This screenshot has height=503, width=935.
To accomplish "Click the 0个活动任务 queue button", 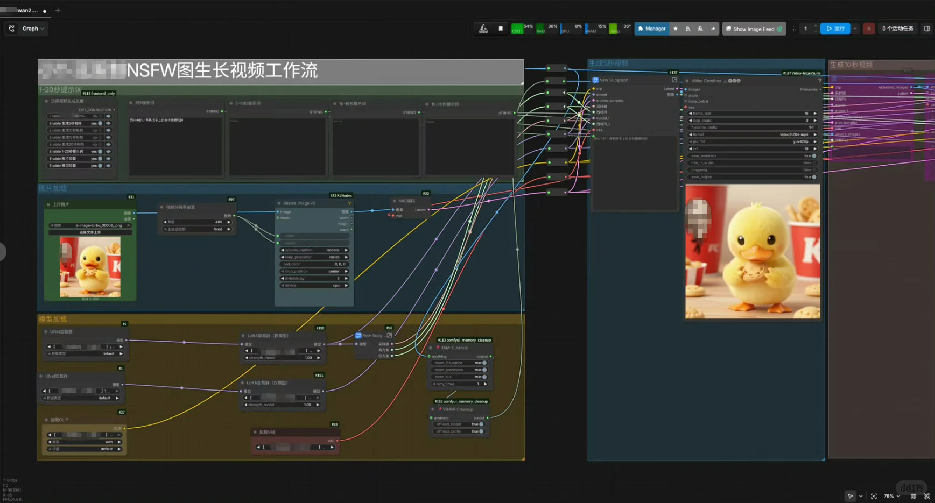I will coord(897,29).
